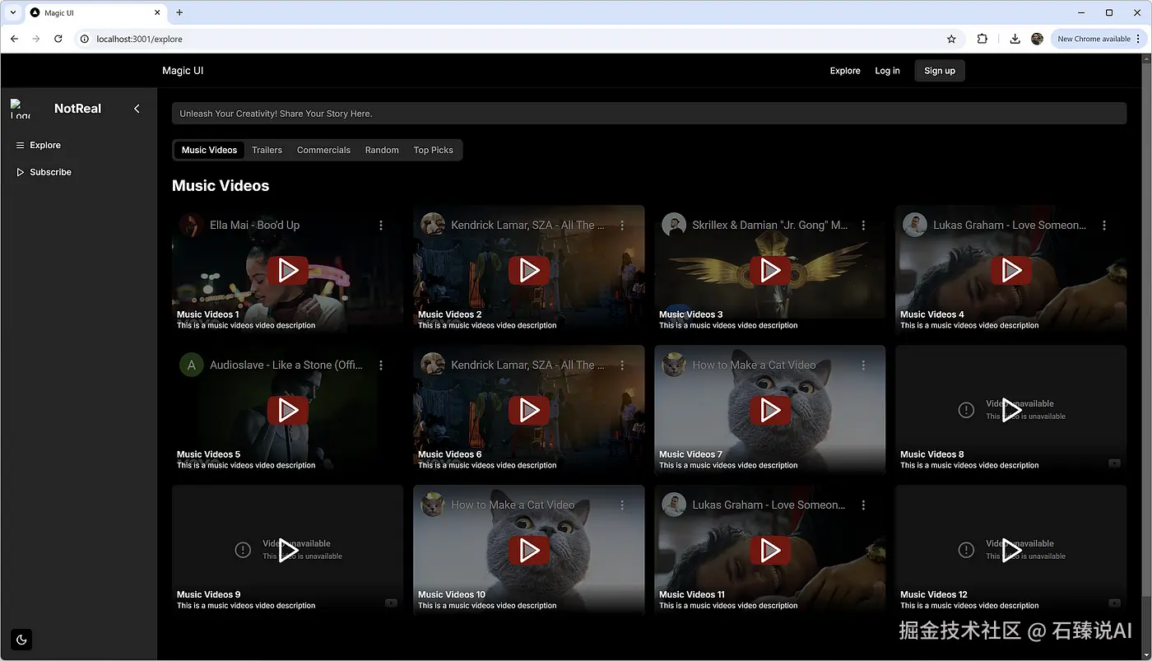Open more options on Music Videos 6
Viewport: 1152px width, 661px height.
tap(622, 365)
